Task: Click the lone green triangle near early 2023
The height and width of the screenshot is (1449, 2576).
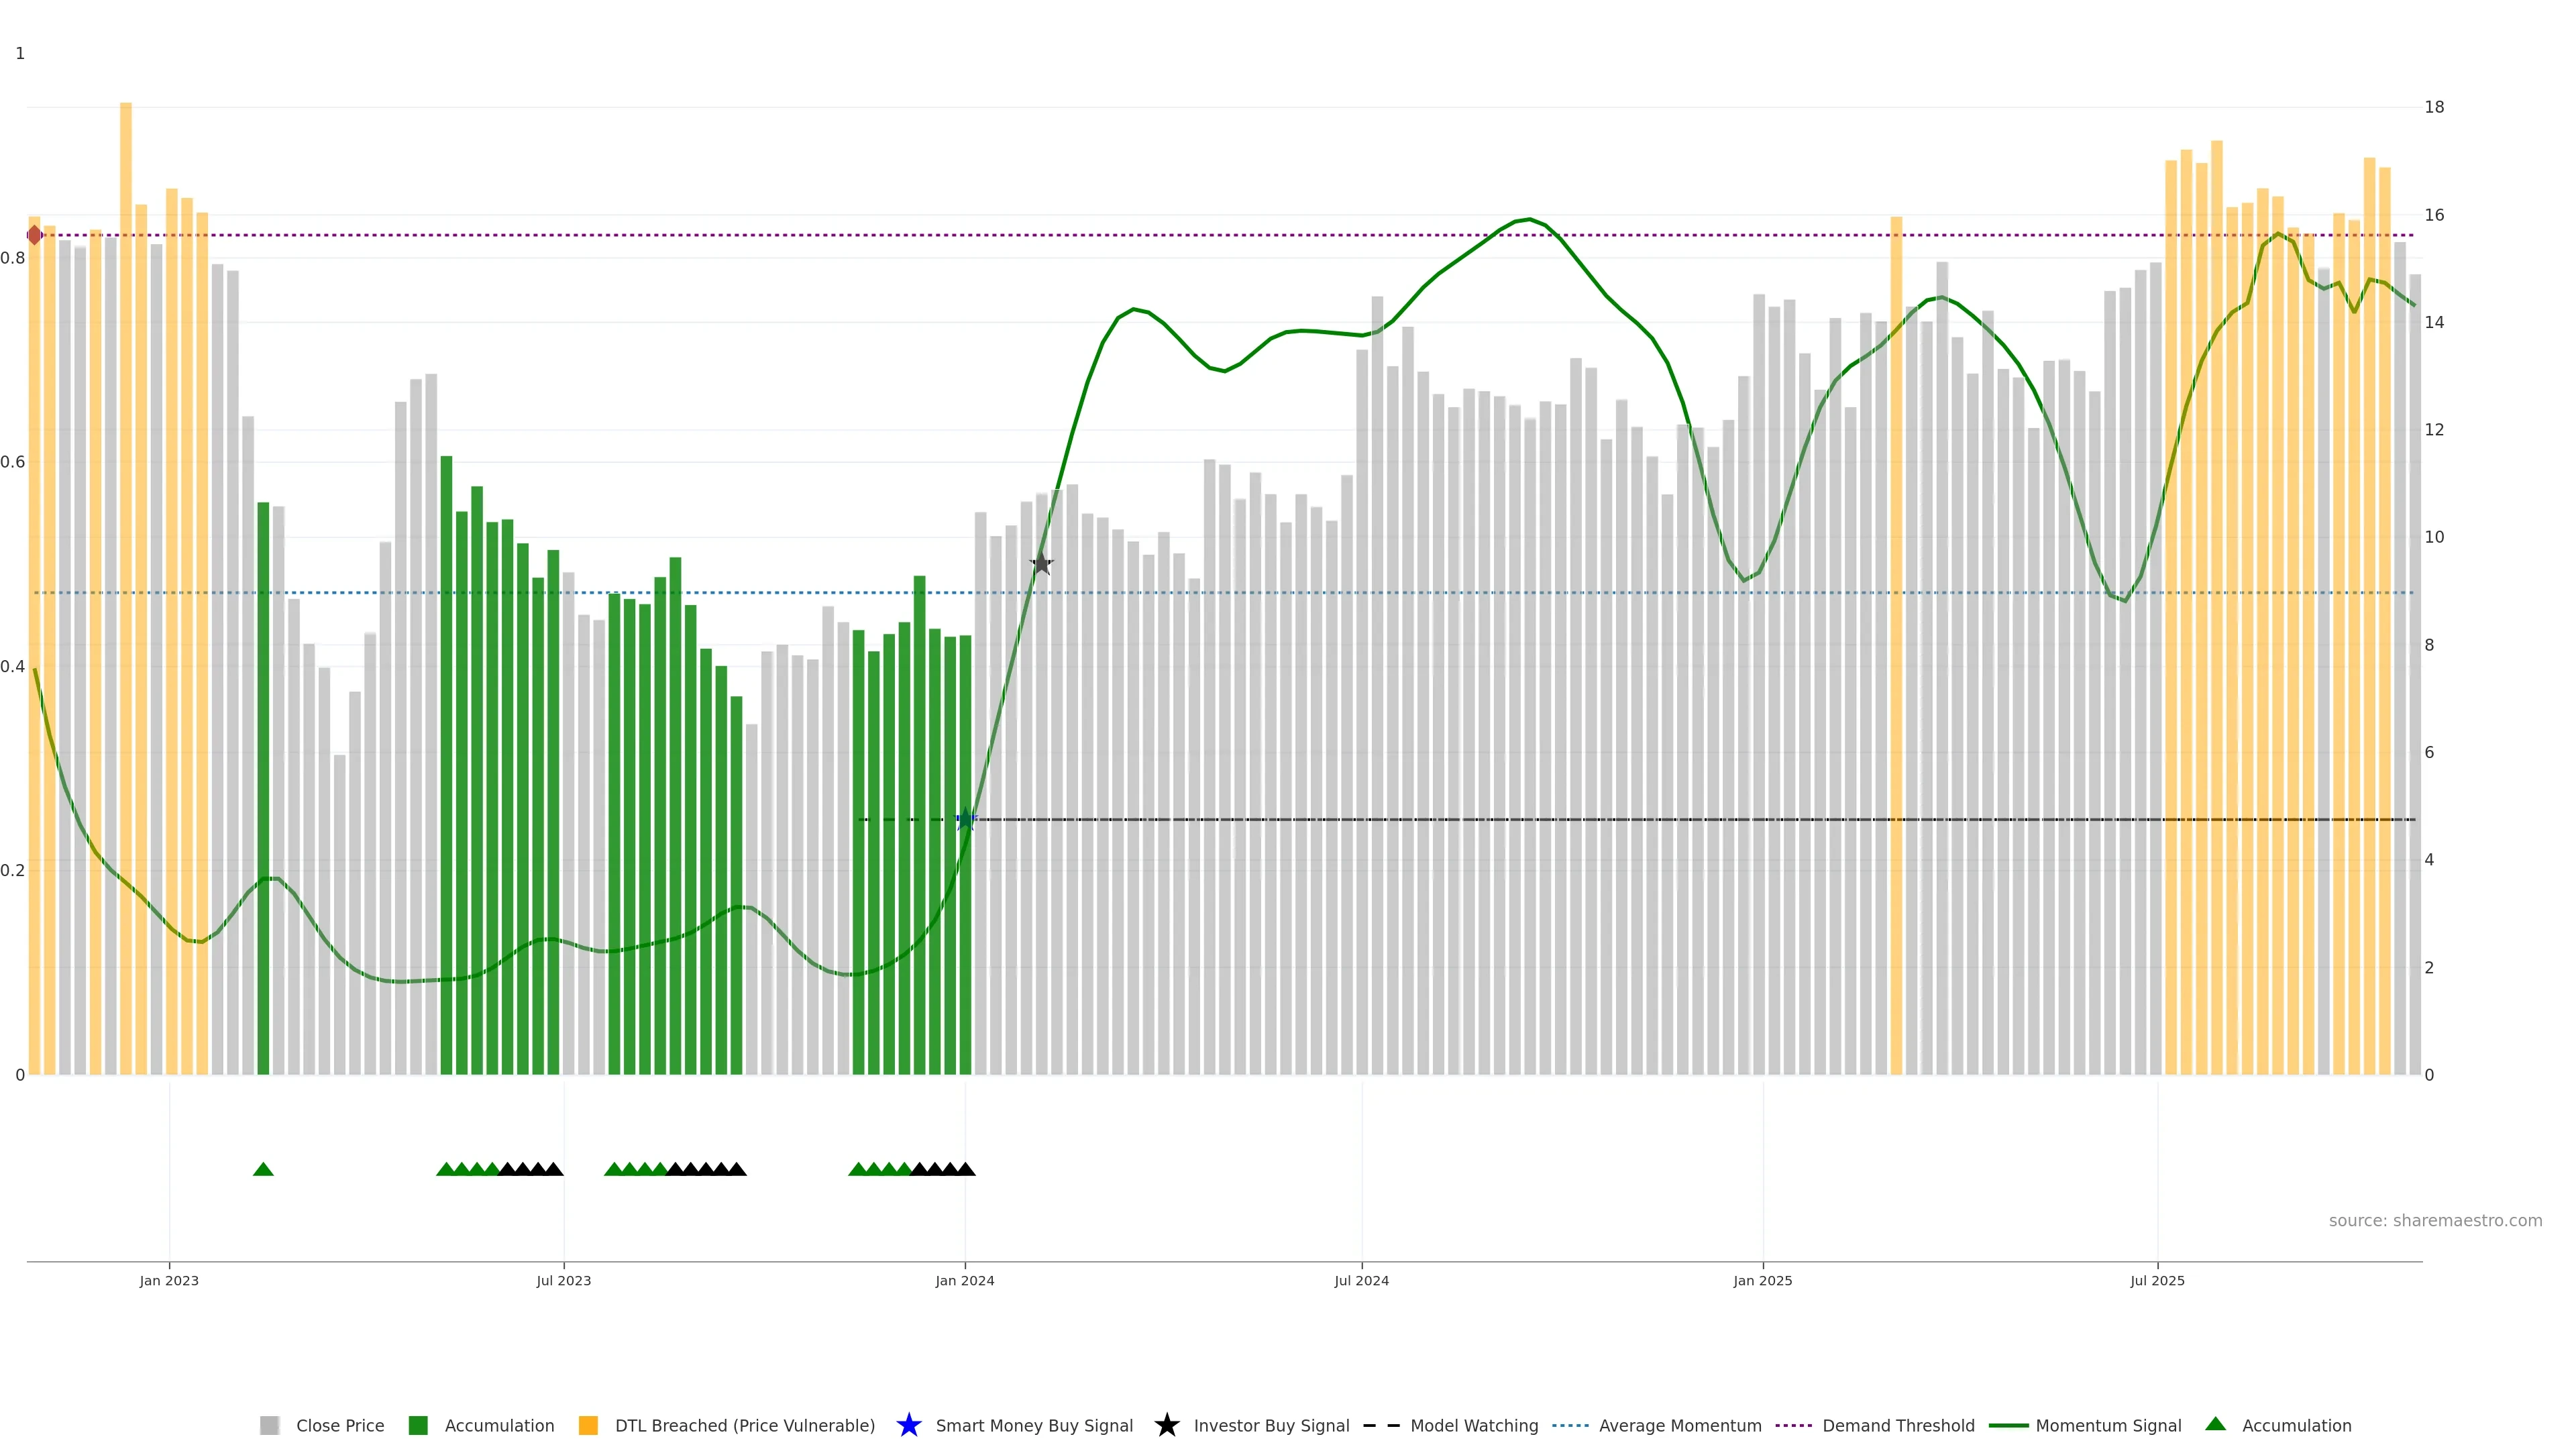Action: pos(263,1169)
